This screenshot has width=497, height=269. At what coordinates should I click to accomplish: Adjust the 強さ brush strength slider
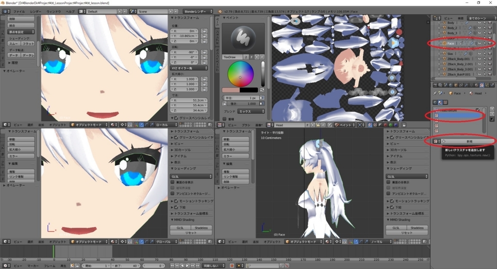243,104
